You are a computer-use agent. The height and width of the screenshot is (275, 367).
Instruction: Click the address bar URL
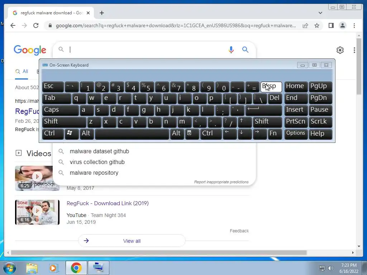click(176, 25)
